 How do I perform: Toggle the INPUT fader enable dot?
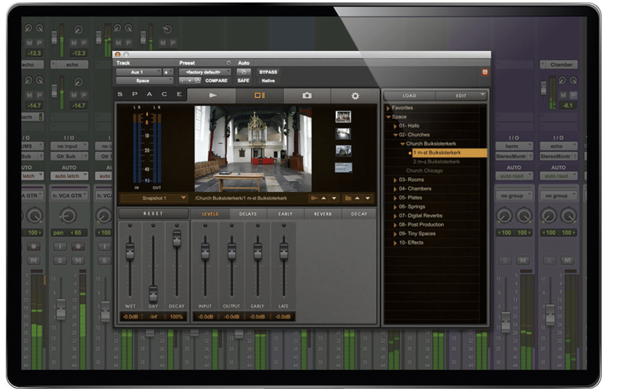205,225
